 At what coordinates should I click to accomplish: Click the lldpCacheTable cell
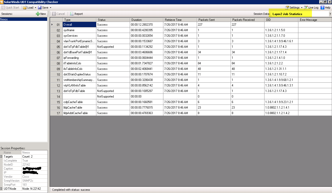pos(79,108)
